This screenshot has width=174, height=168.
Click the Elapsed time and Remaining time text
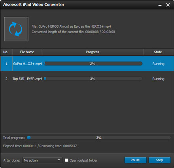40,146
